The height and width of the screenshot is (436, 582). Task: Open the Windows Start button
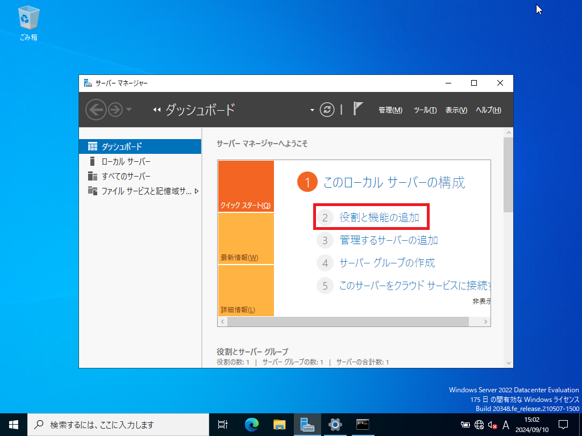click(14, 425)
